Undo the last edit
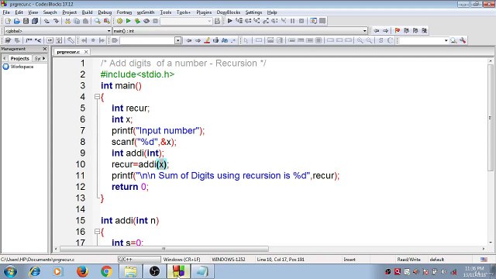This screenshot has height=279, width=496. tap(46, 21)
